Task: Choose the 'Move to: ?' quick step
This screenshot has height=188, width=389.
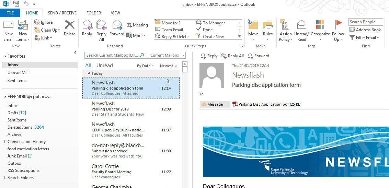Action: click(x=168, y=23)
